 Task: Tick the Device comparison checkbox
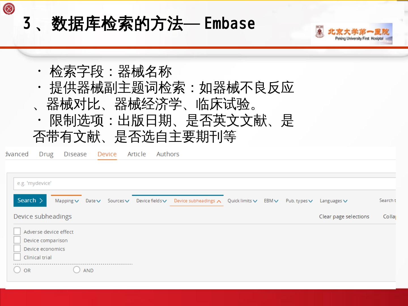pos(17,240)
